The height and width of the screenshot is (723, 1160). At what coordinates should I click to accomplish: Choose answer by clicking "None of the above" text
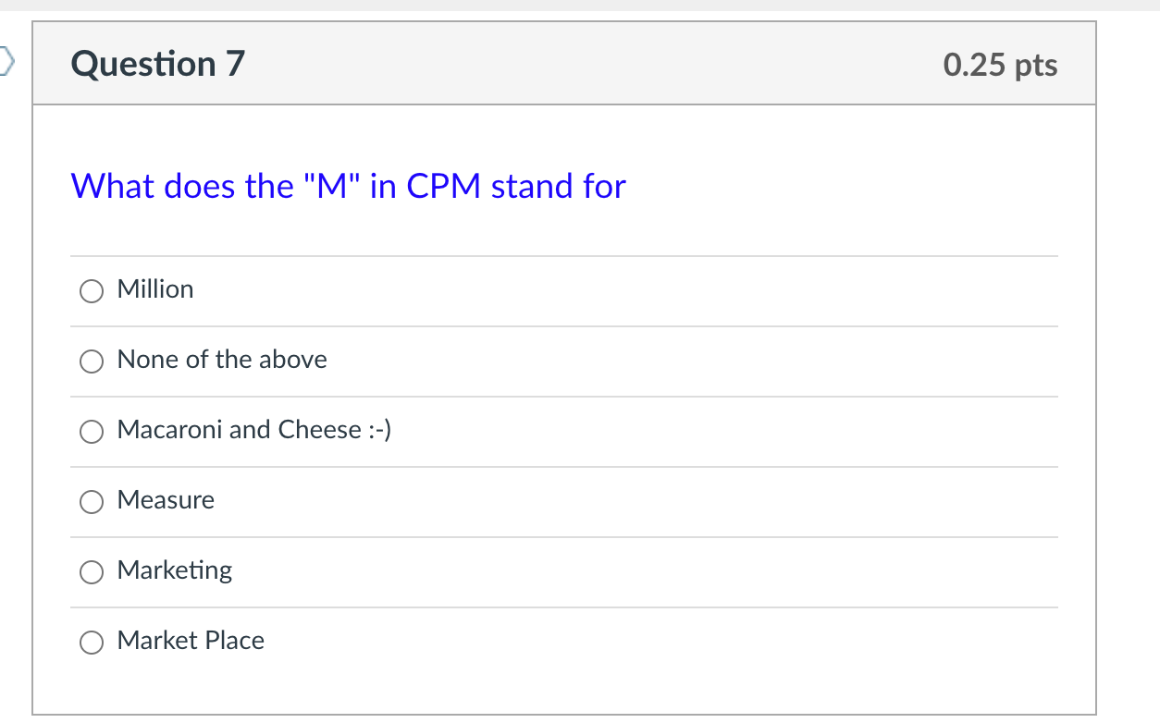(x=221, y=360)
